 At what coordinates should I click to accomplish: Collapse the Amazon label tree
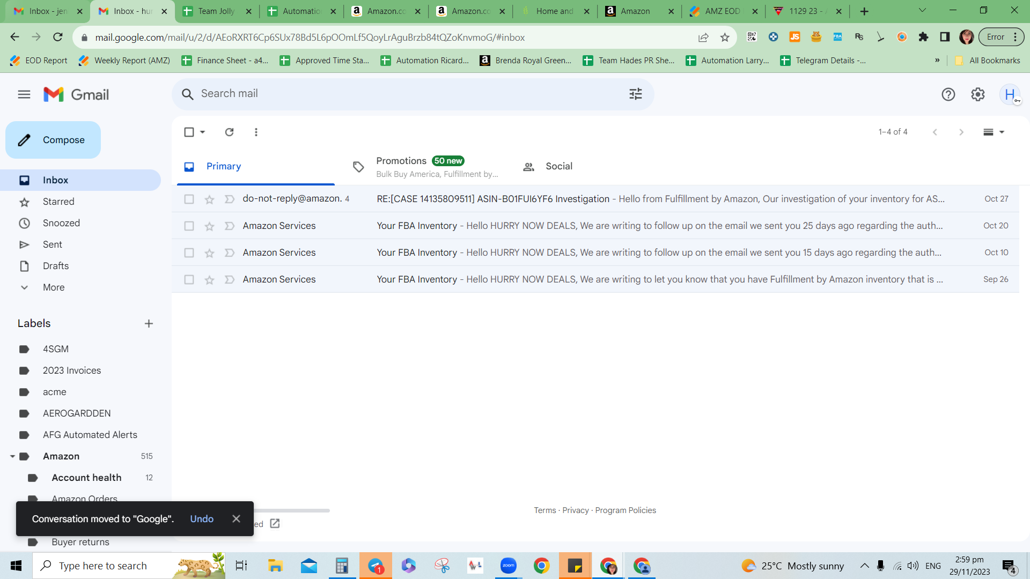(12, 456)
